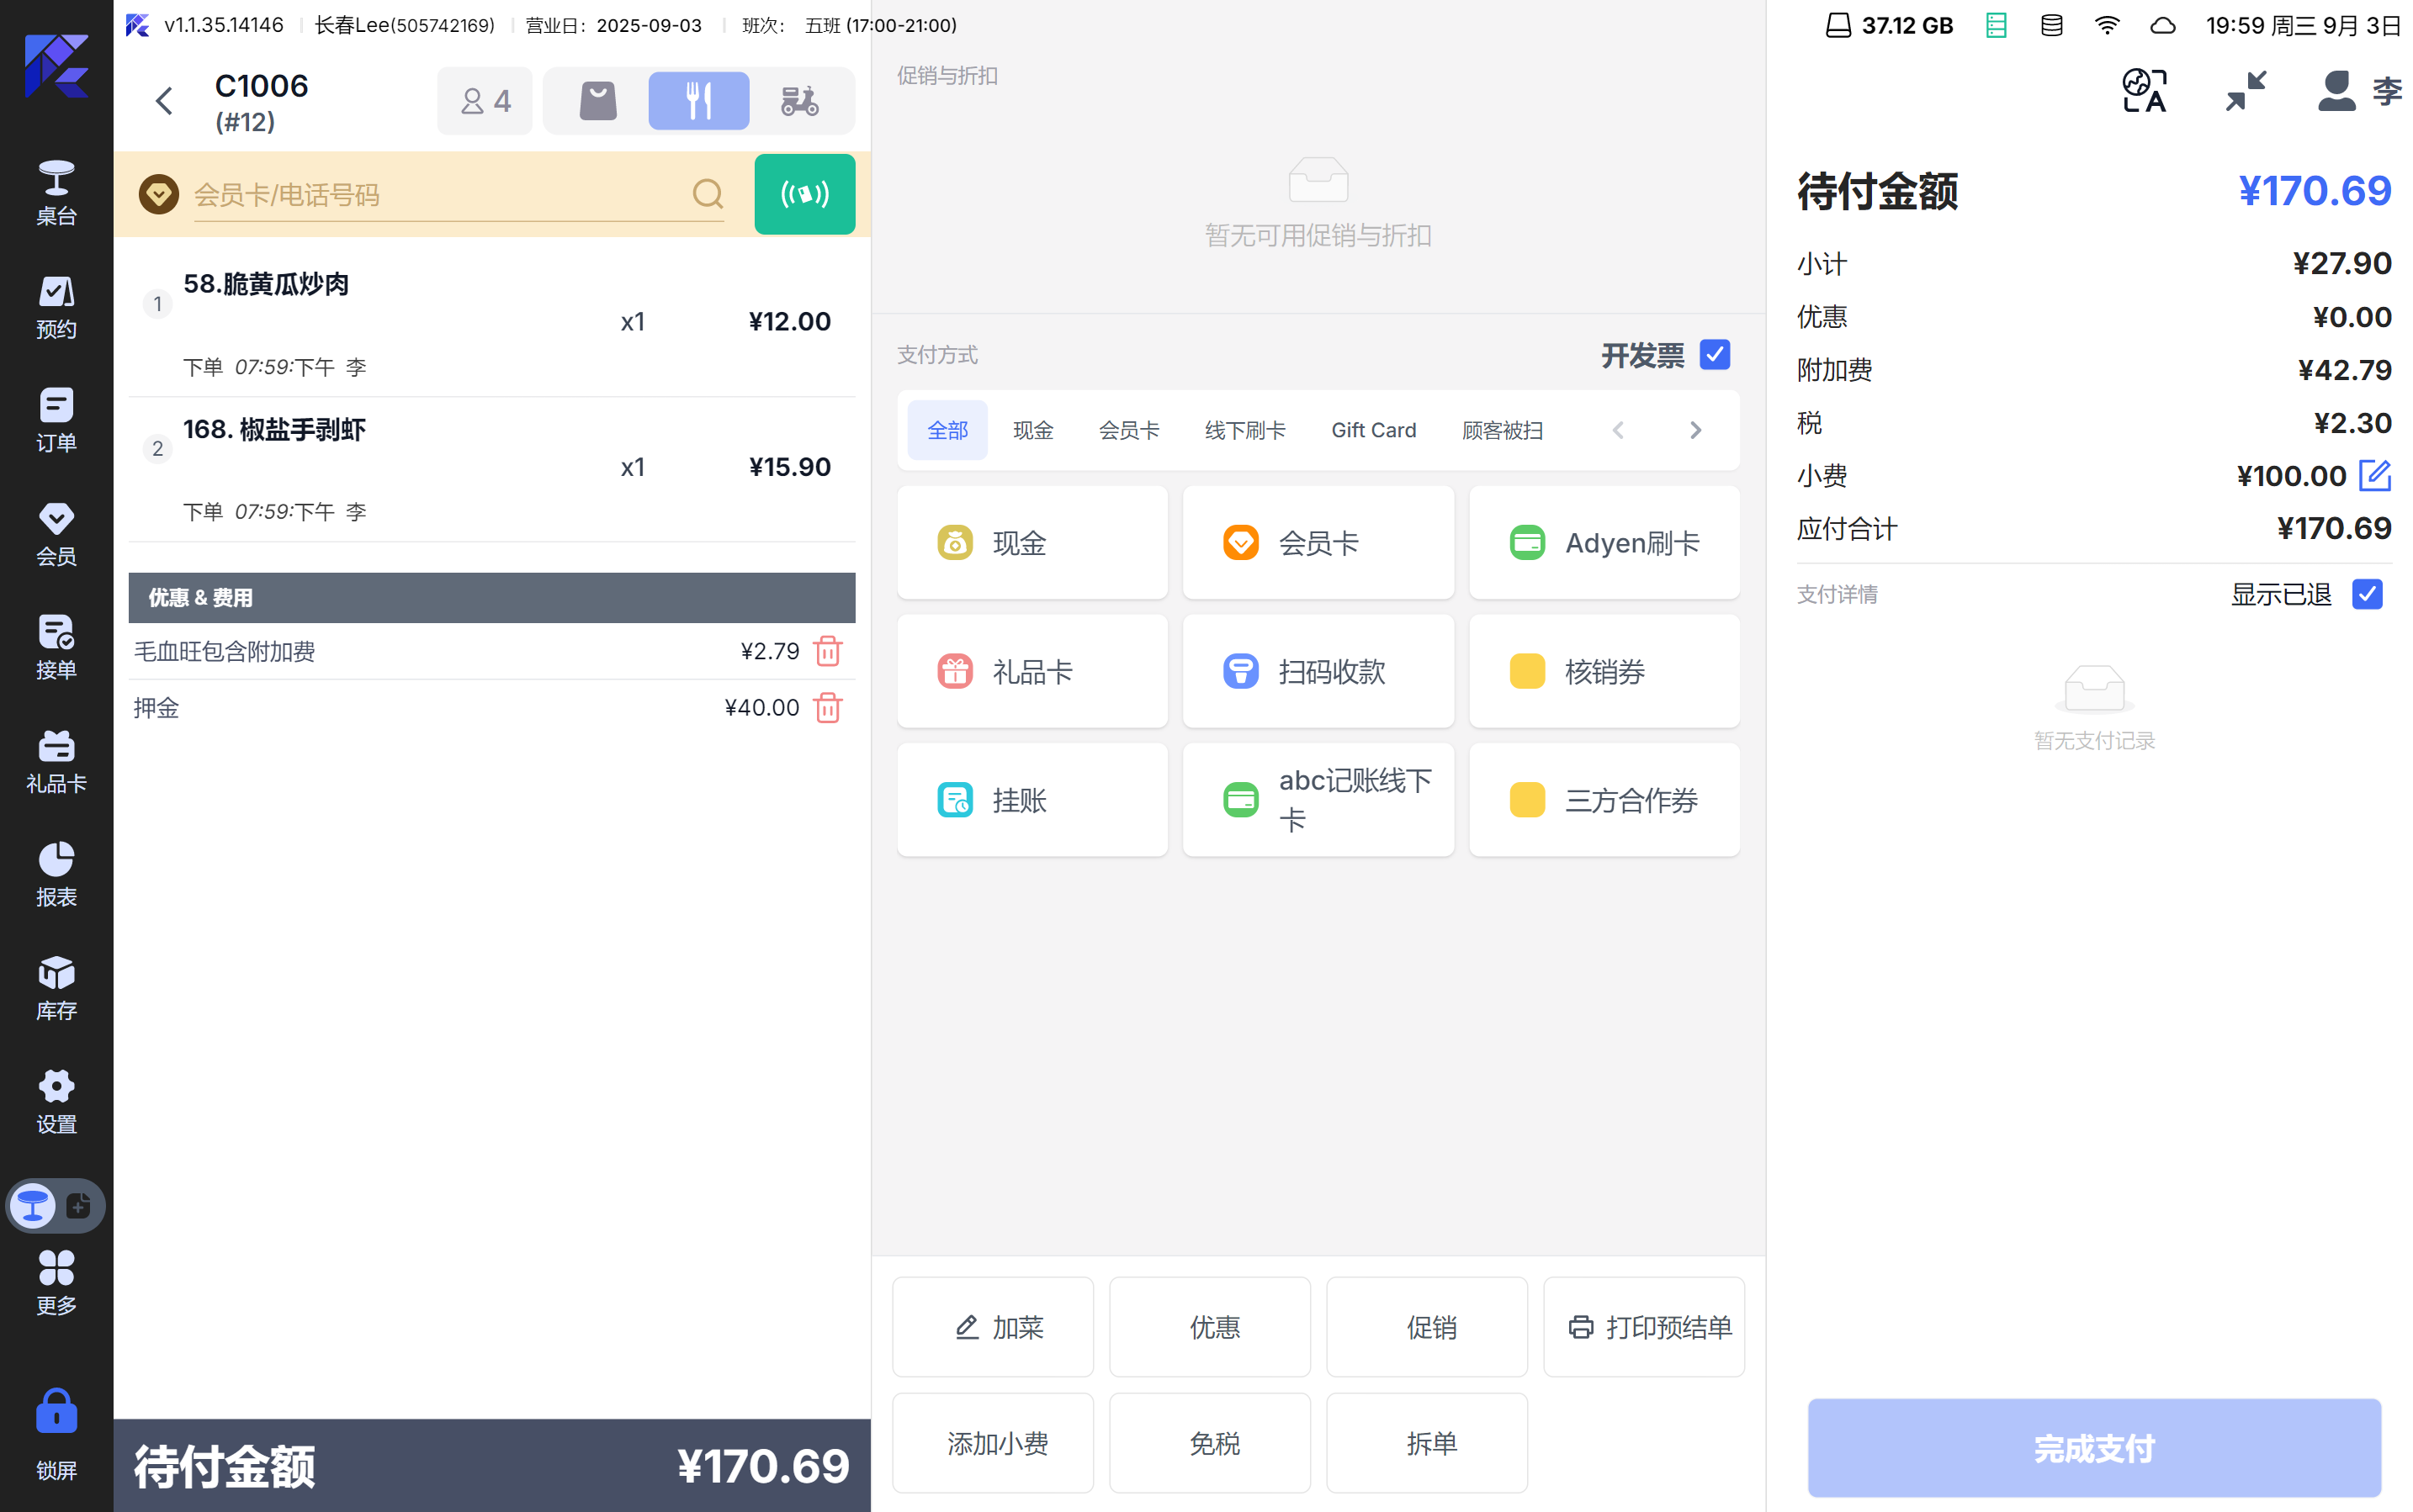The width and height of the screenshot is (2413, 1512).
Task: Delete the 毛血旺包含附加费 surcharge entry
Action: pos(827,651)
